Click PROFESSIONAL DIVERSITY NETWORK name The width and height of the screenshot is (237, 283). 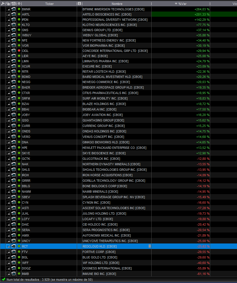tap(115, 20)
